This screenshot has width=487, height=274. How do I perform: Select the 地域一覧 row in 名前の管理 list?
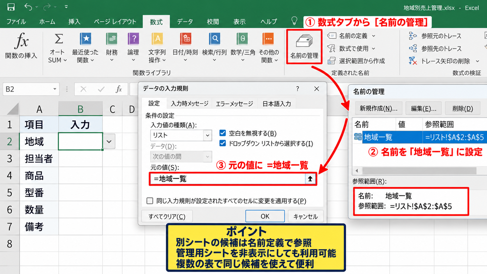pyautogui.click(x=420, y=137)
